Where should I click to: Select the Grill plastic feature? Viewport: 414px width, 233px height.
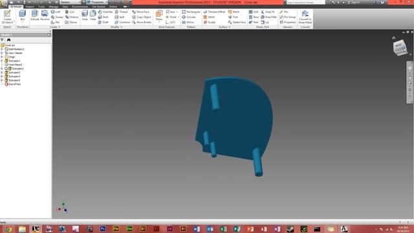254,12
